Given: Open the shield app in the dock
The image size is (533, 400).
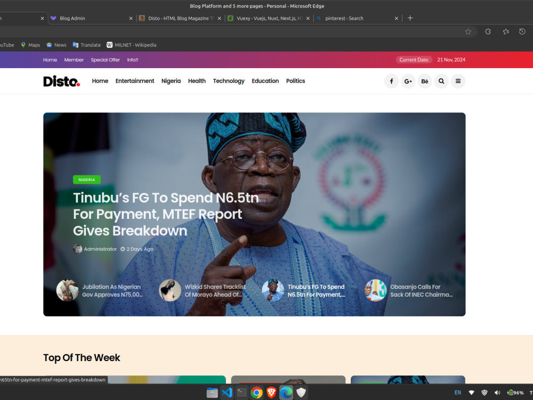Looking at the screenshot, I should coord(301,393).
